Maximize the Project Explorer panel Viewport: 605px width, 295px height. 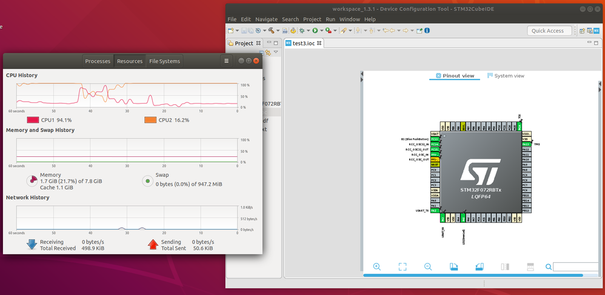pyautogui.click(x=276, y=43)
